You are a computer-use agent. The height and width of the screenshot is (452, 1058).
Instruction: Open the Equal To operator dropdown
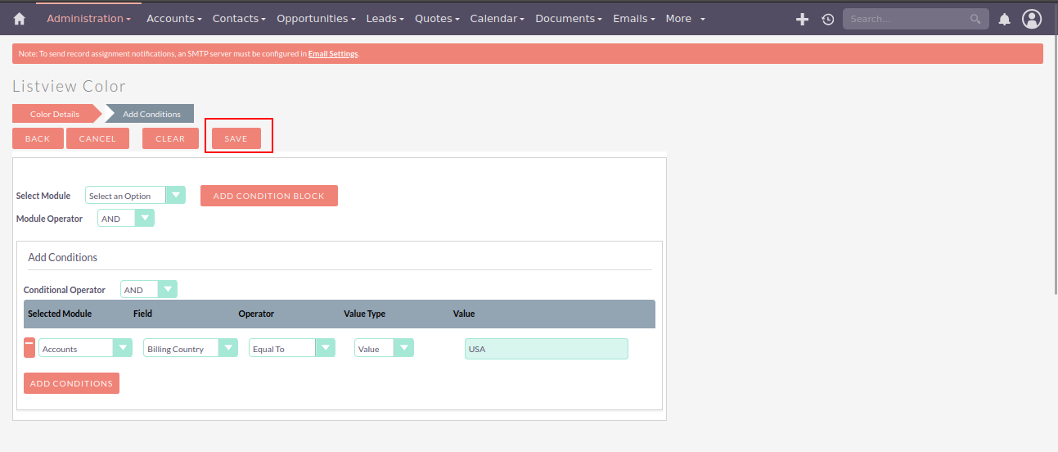[292, 348]
